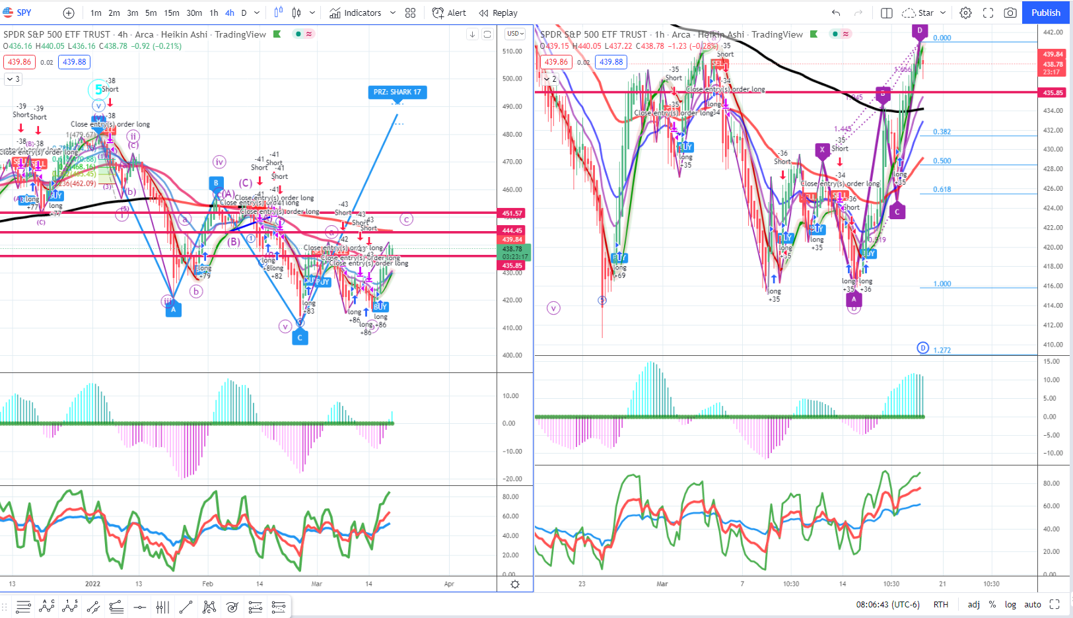Collapse right chart indicator legend showing 2
Screen dimensions: 1073x618
click(x=550, y=79)
